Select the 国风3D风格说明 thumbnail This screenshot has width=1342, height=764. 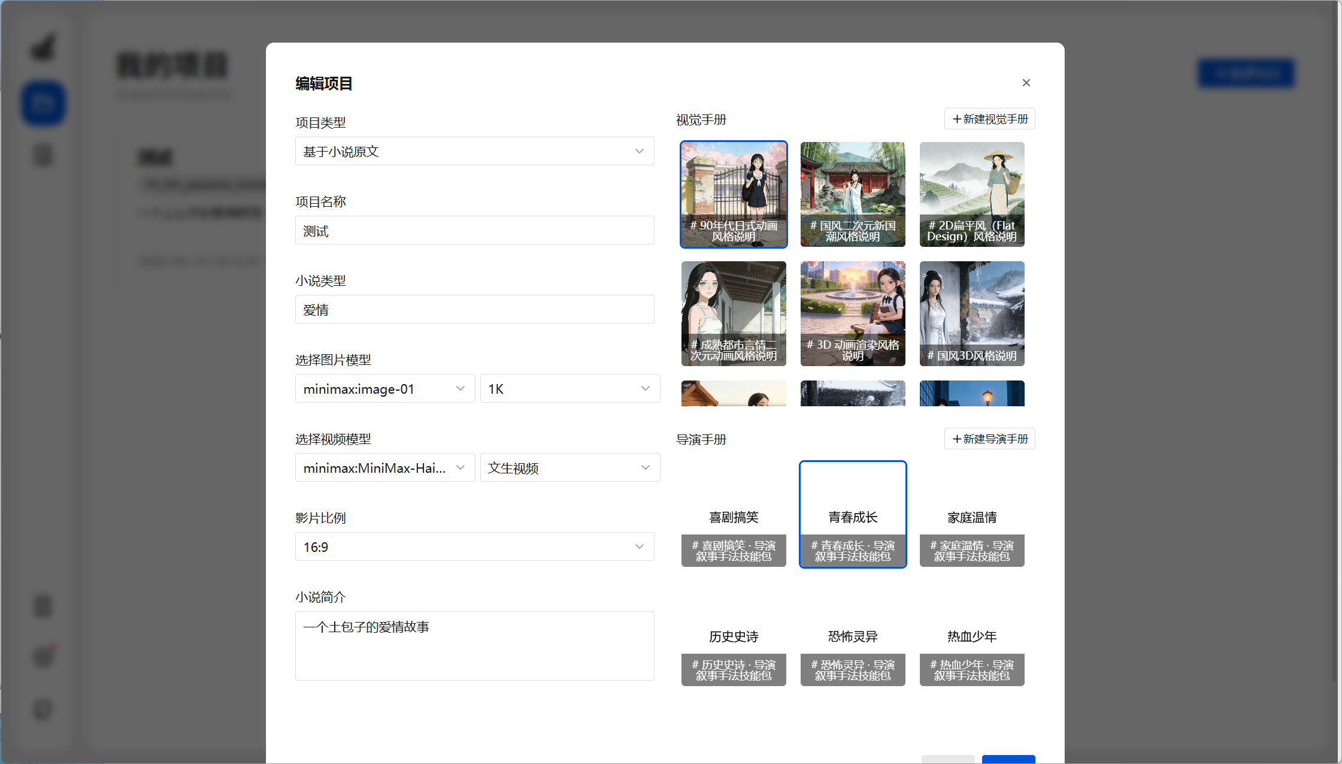[x=972, y=313]
